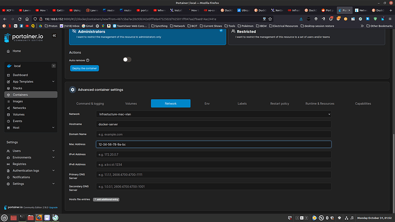The image size is (395, 222).
Task: Go to Stacks
Action: coord(17,88)
